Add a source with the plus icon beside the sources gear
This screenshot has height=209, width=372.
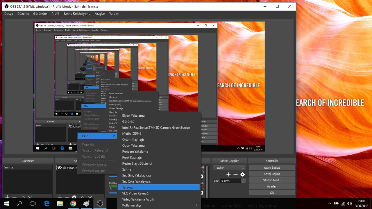(x=60, y=197)
